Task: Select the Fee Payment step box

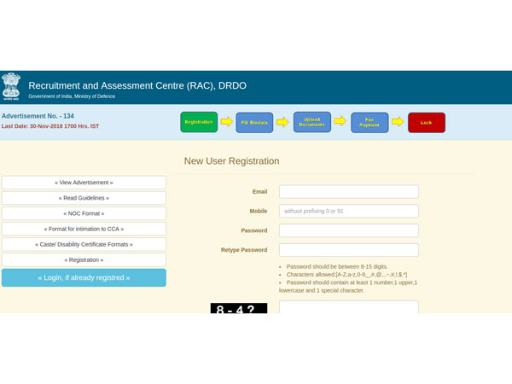Action: pyautogui.click(x=369, y=123)
